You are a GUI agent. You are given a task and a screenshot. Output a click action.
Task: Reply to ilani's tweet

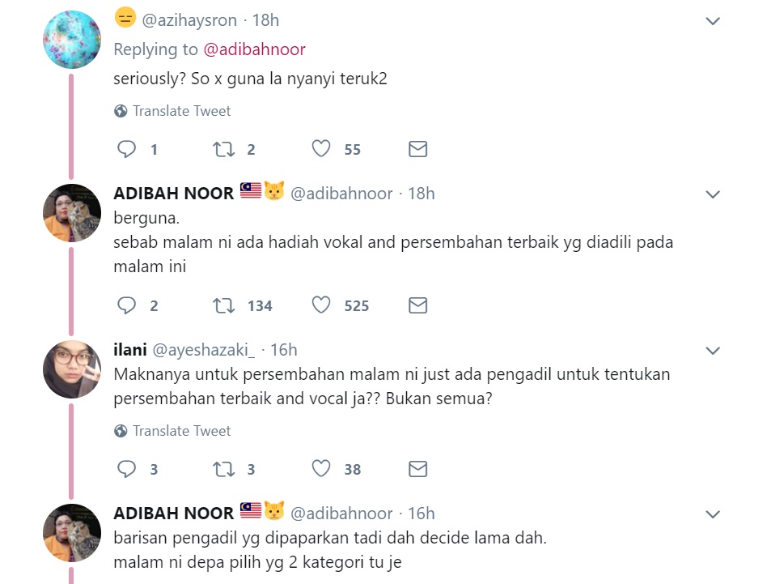(x=127, y=468)
